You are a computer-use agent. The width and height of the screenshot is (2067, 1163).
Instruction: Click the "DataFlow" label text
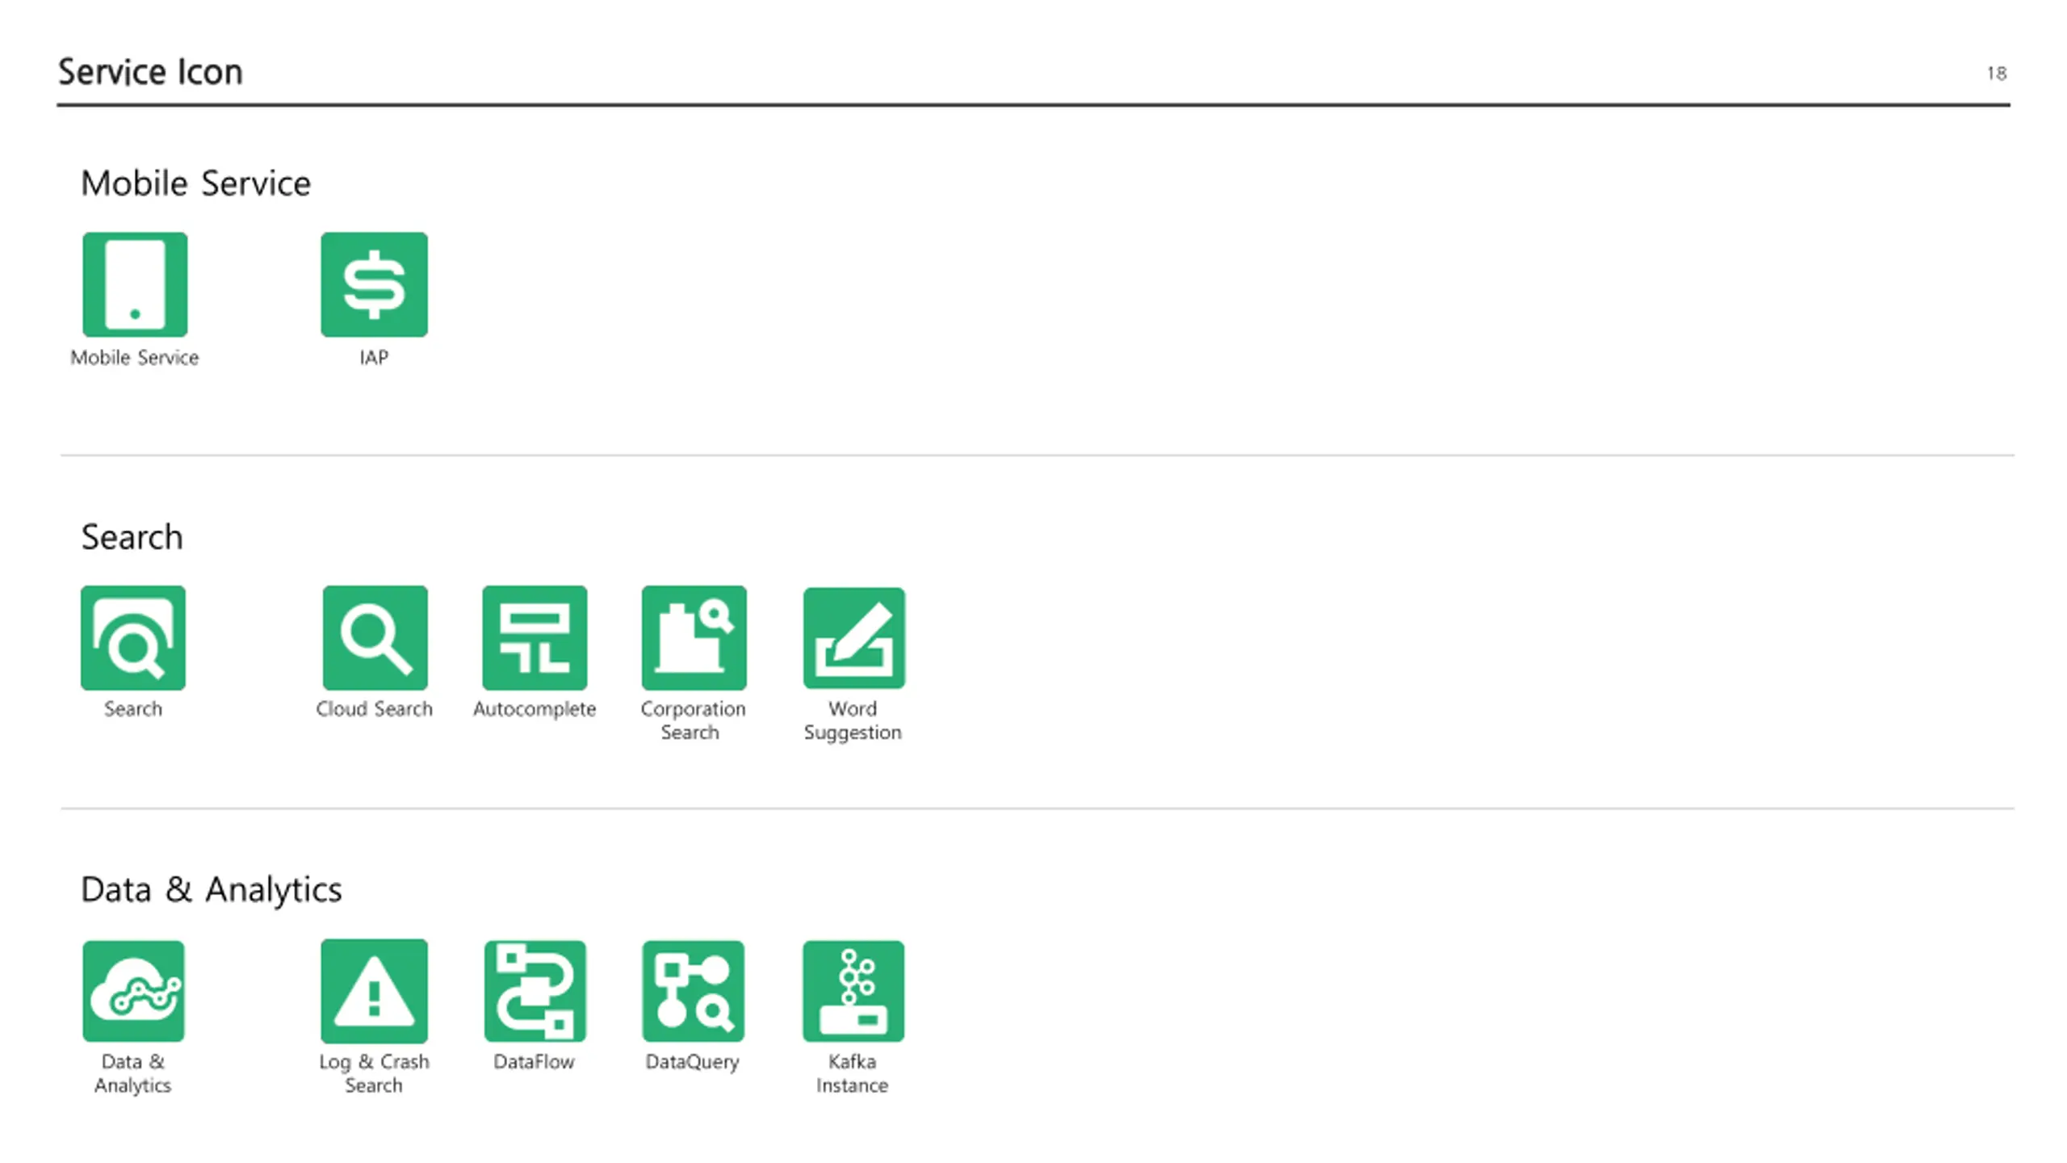coord(534,1062)
